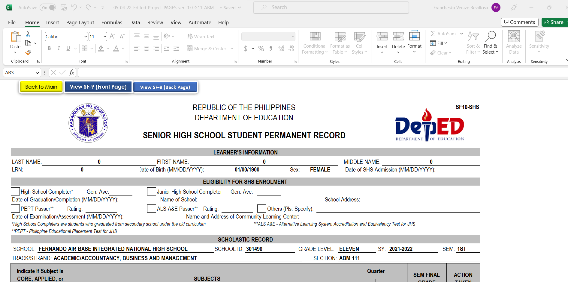Toggle Bold formatting button
Image resolution: width=568 pixels, height=282 pixels.
[x=49, y=48]
